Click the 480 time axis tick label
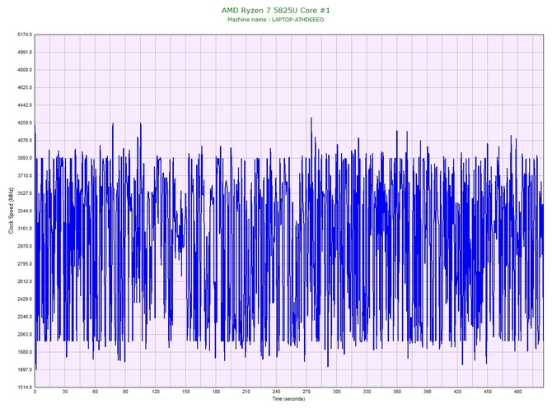 click(x=518, y=392)
